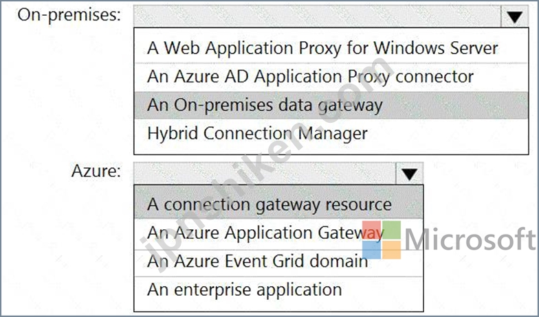
Task: Select Hybrid Connection Manager option
Action: pos(331,133)
